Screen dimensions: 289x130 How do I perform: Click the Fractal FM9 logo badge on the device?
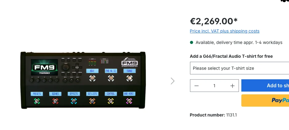click(129, 62)
